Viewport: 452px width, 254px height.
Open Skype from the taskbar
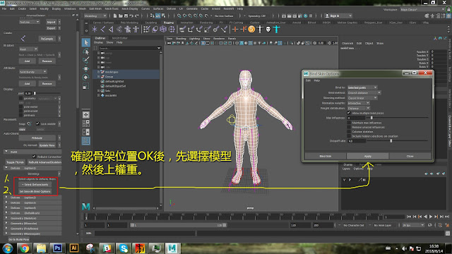point(124,248)
